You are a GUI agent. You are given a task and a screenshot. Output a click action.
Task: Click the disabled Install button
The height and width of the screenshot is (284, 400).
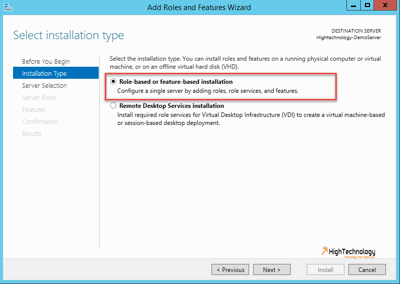[x=325, y=269]
